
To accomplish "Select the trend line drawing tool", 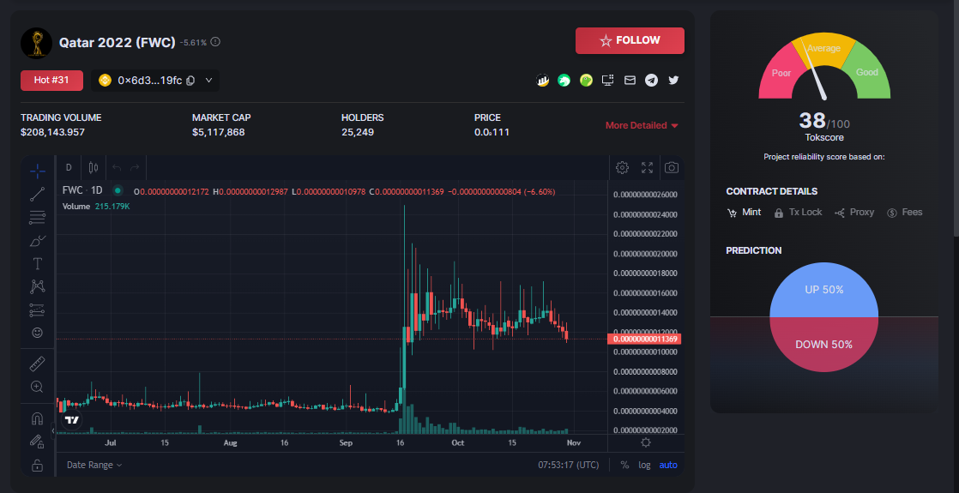I will click(x=37, y=195).
